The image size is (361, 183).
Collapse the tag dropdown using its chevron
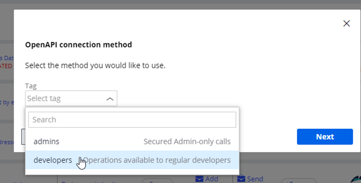pos(110,99)
